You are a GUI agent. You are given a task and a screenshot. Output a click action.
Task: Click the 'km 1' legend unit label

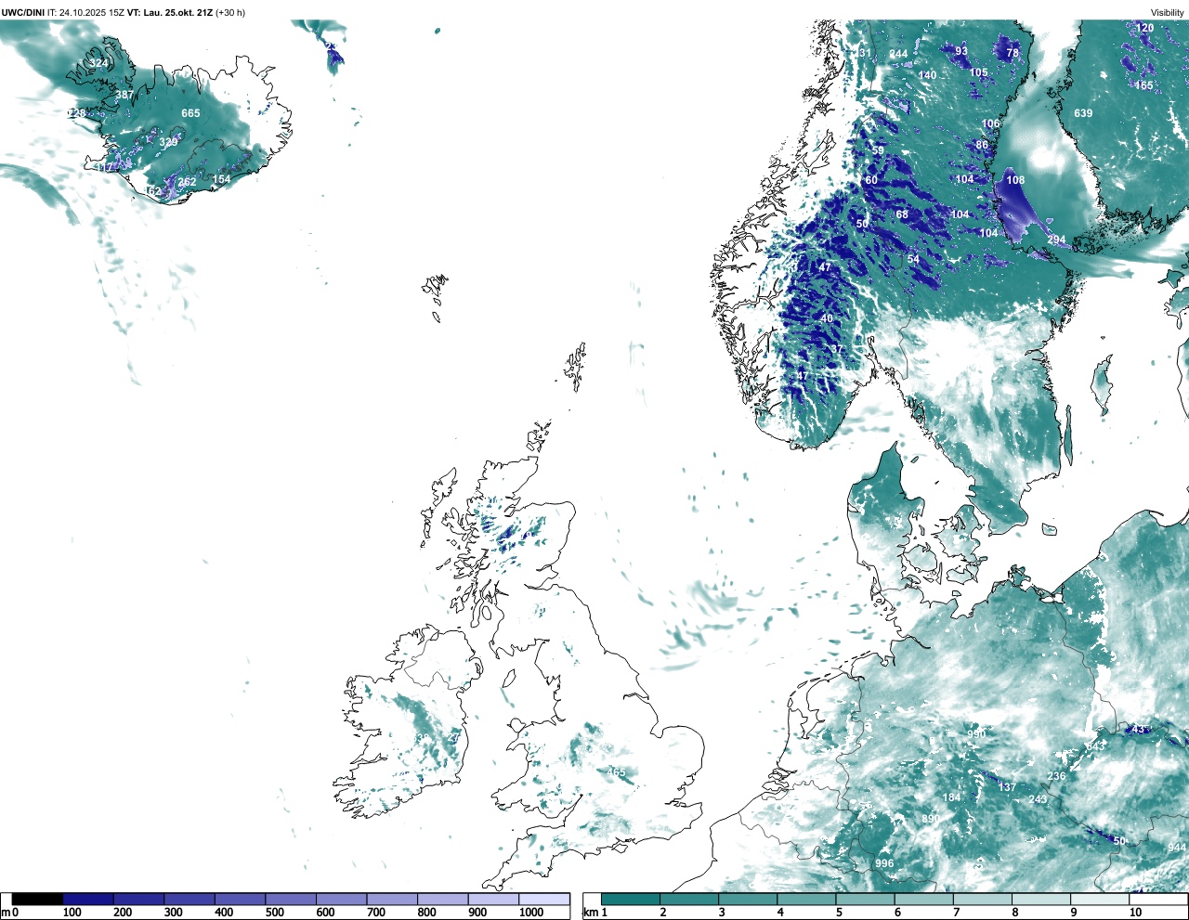(595, 913)
